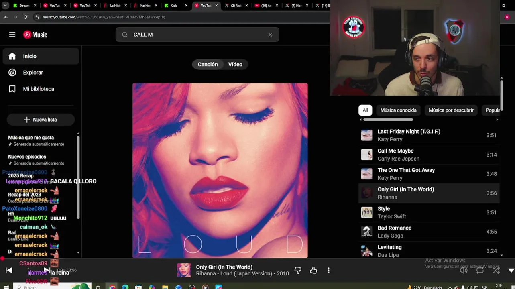The height and width of the screenshot is (289, 515).
Task: Open File Explorer from the taskbar
Action: (165, 287)
